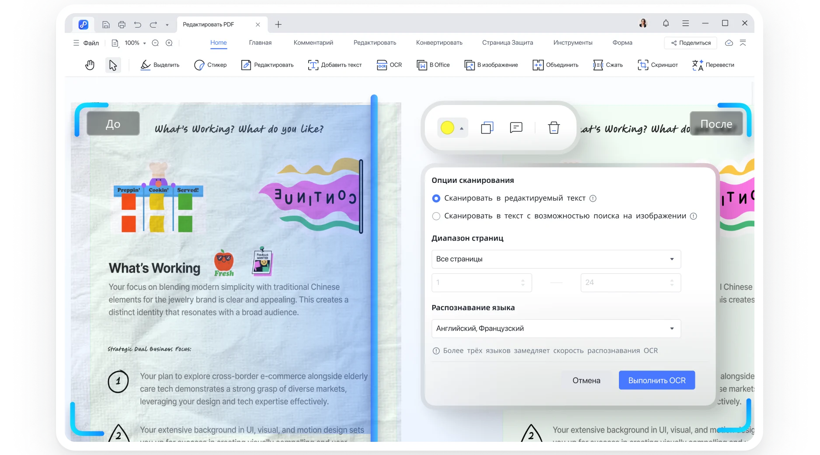Image resolution: width=820 pixels, height=455 pixels.
Task: Open the В Office conversion tool
Action: pos(433,65)
